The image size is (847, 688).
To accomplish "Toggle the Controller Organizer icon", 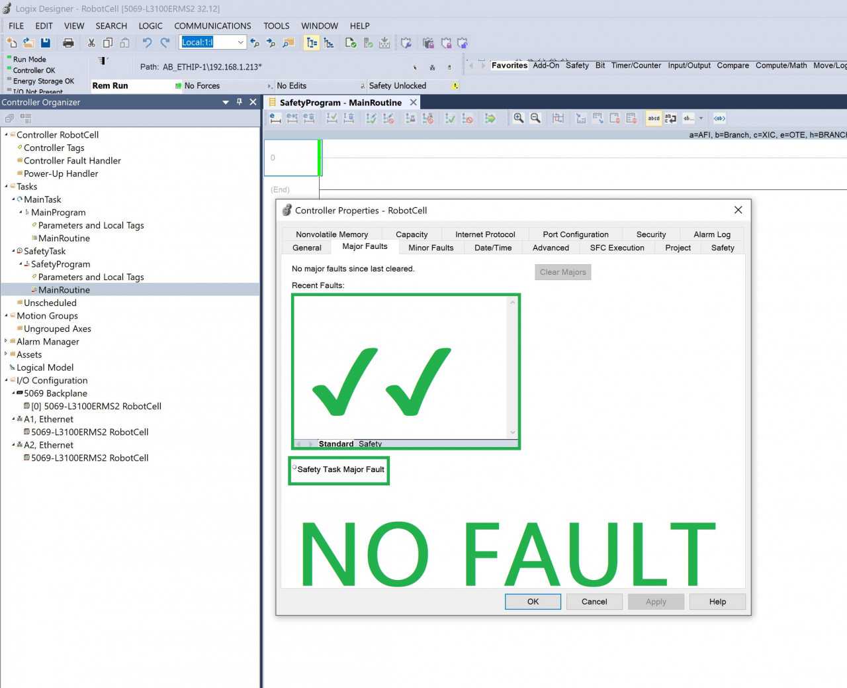I will pyautogui.click(x=312, y=42).
